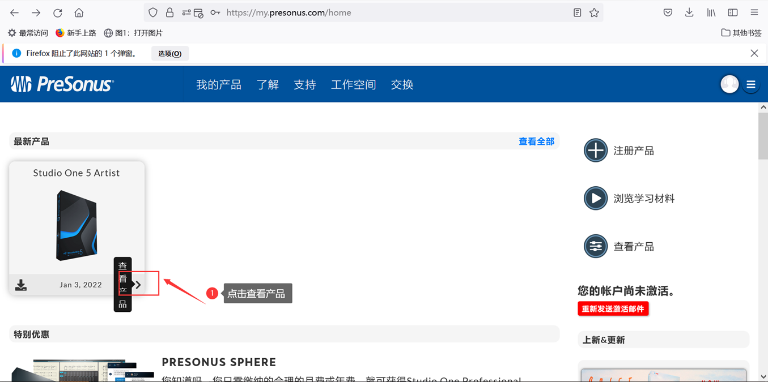This screenshot has width=768, height=382.
Task: Open the popup blocker 选项 dropdown
Action: point(169,54)
